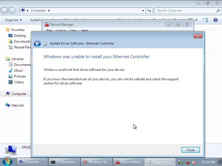
Task: Go back in Update Driver Software wizard
Action: 37,43
